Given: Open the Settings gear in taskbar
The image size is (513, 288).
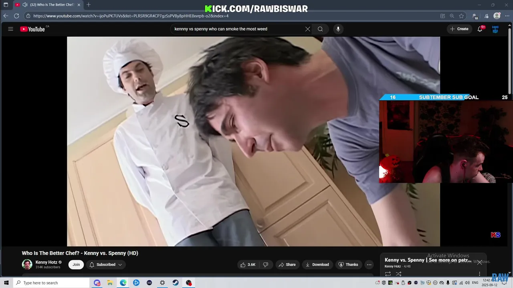Looking at the screenshot, I should [x=162, y=283].
